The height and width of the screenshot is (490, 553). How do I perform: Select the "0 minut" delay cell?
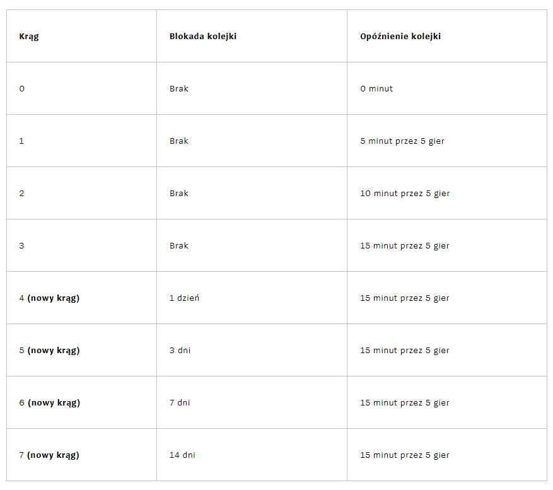pyautogui.click(x=376, y=89)
